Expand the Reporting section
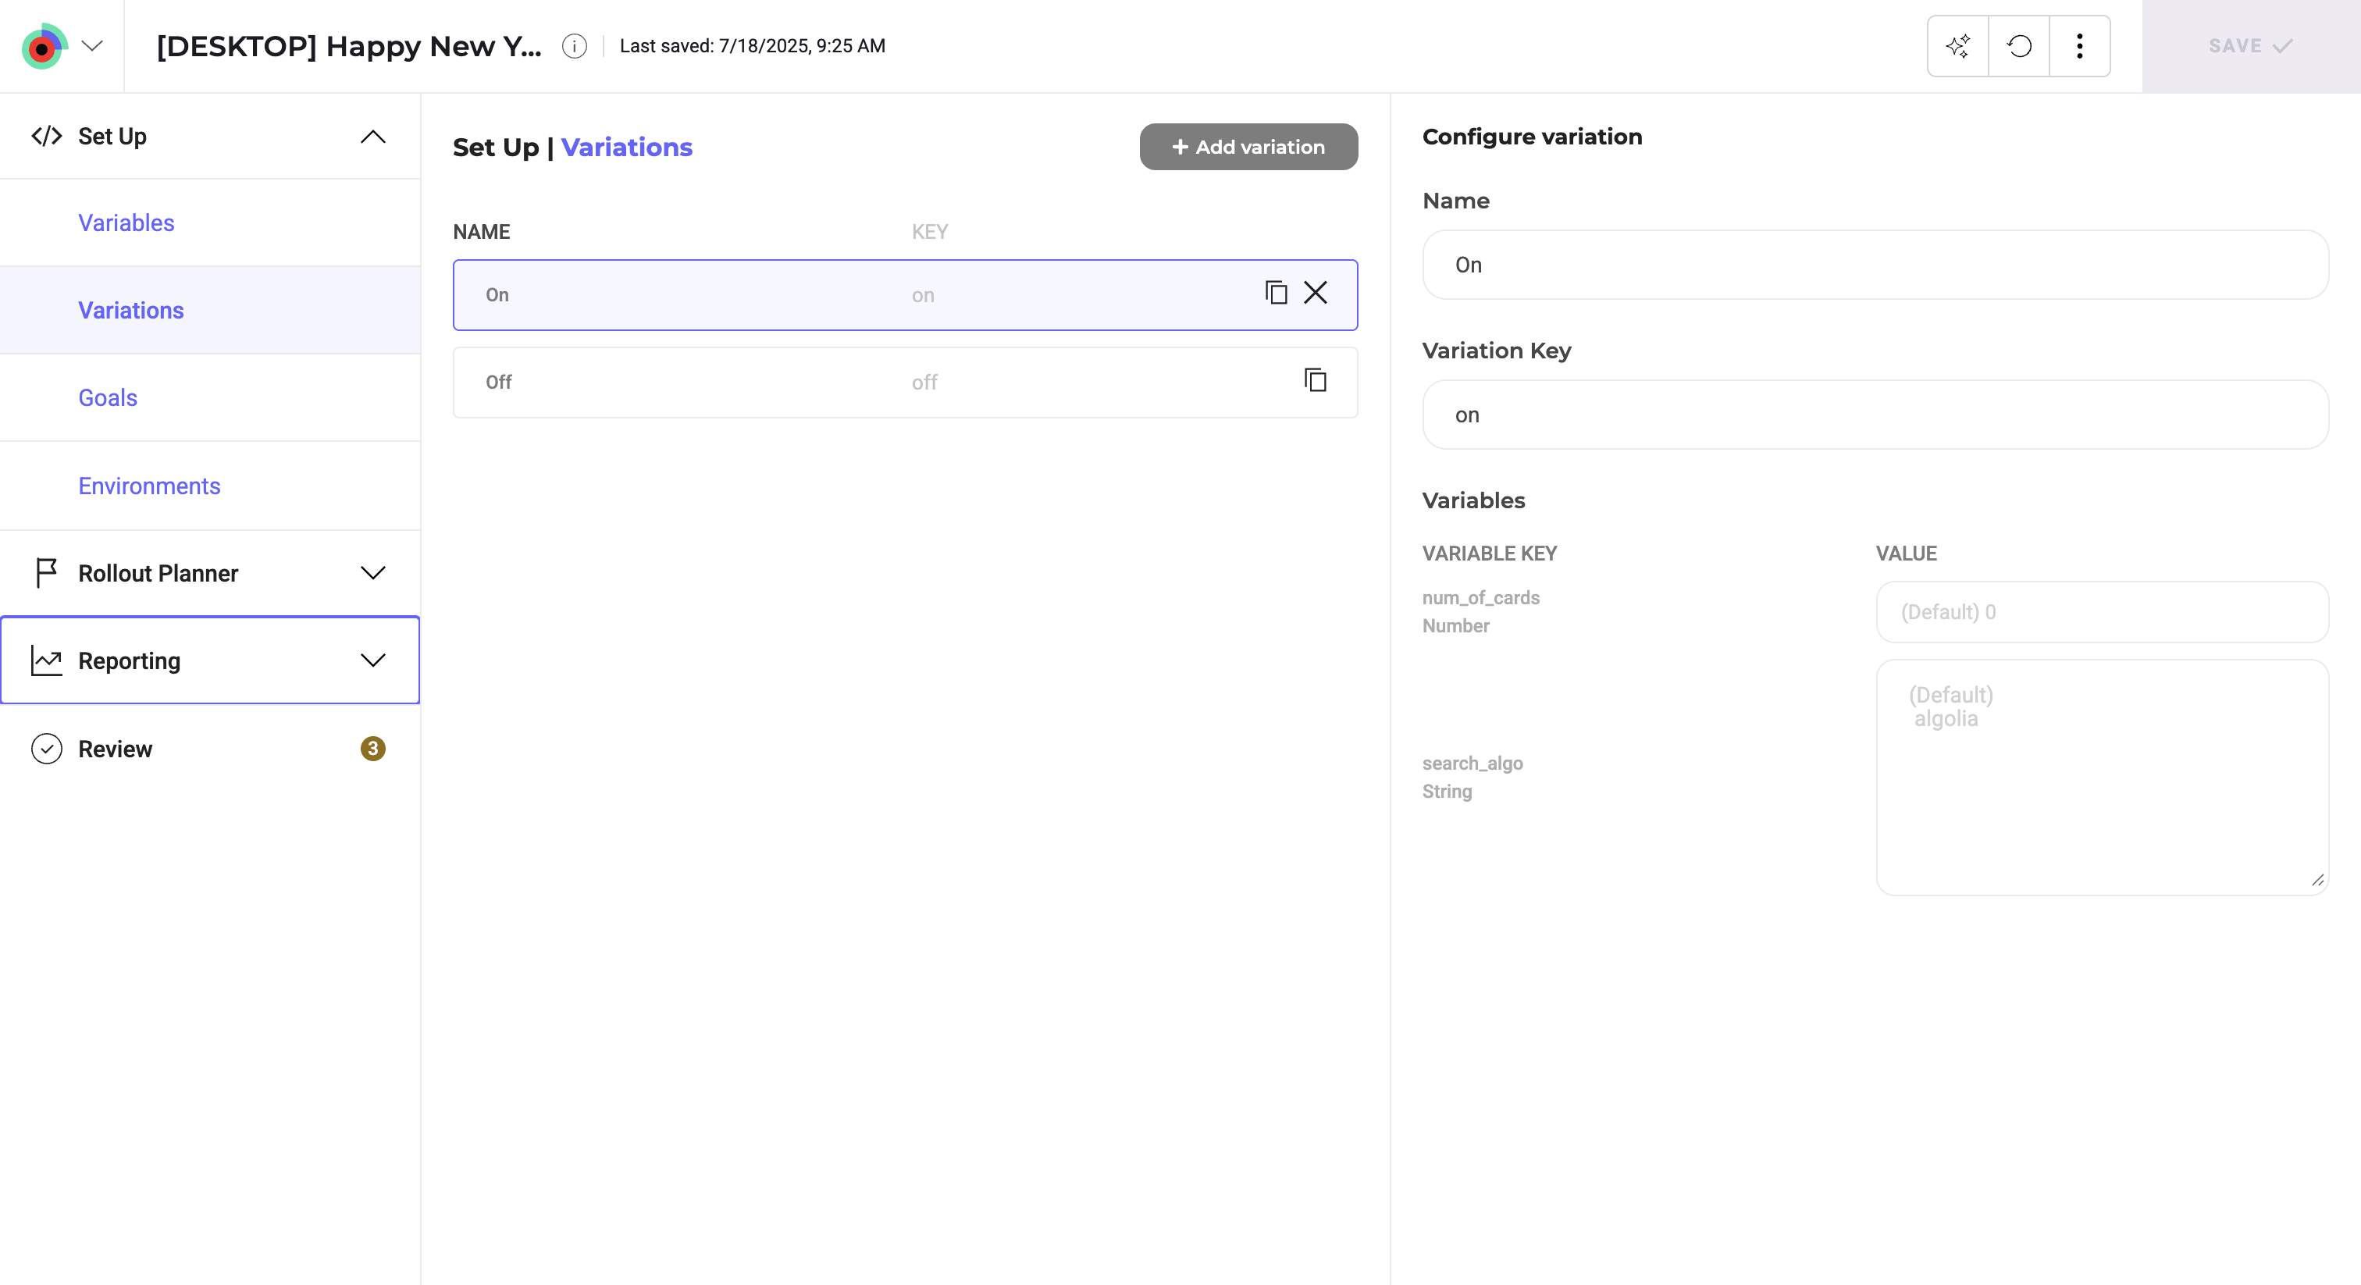The image size is (2361, 1285). tap(372, 660)
